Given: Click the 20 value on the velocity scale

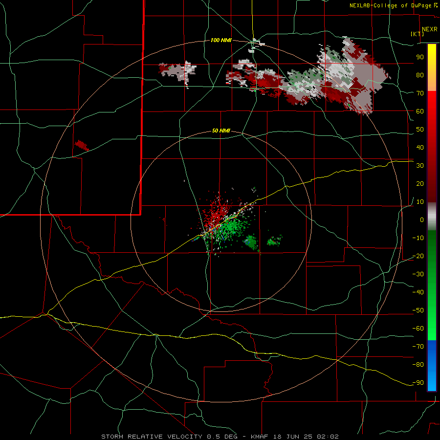Looking at the screenshot, I should click(x=420, y=183).
